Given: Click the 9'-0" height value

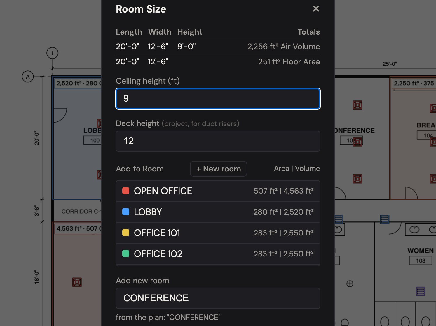Looking at the screenshot, I should click(x=186, y=47).
